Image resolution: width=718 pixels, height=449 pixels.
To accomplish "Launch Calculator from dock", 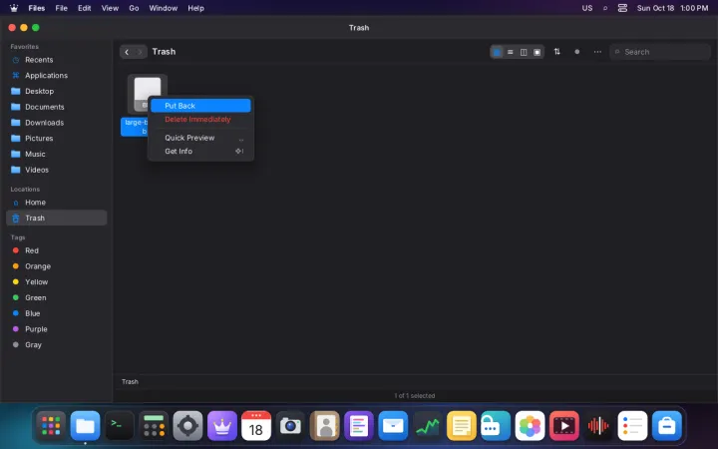I will [x=154, y=426].
